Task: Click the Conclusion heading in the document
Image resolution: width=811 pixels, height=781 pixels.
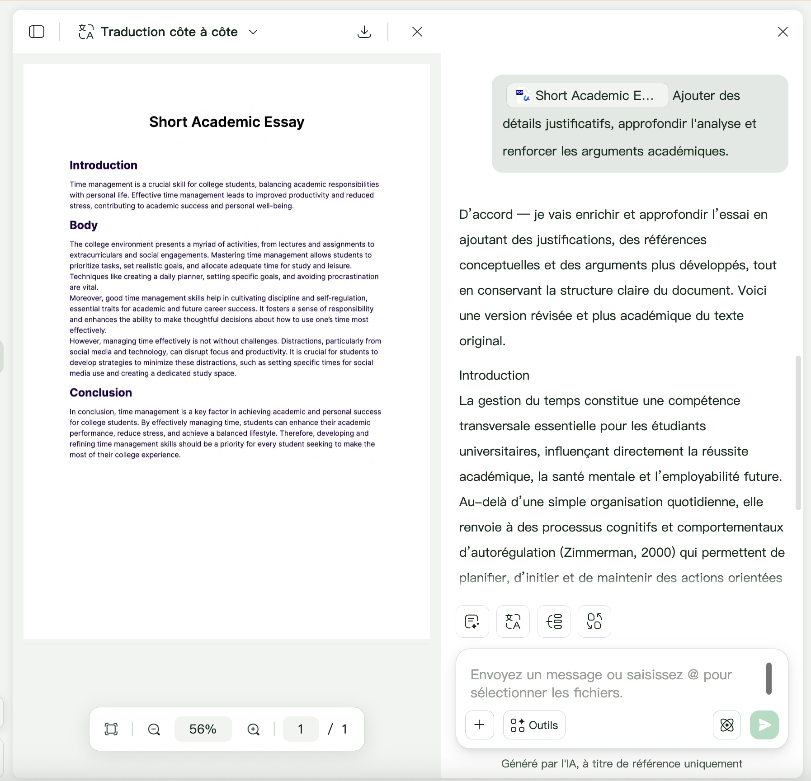Action: pyautogui.click(x=101, y=392)
